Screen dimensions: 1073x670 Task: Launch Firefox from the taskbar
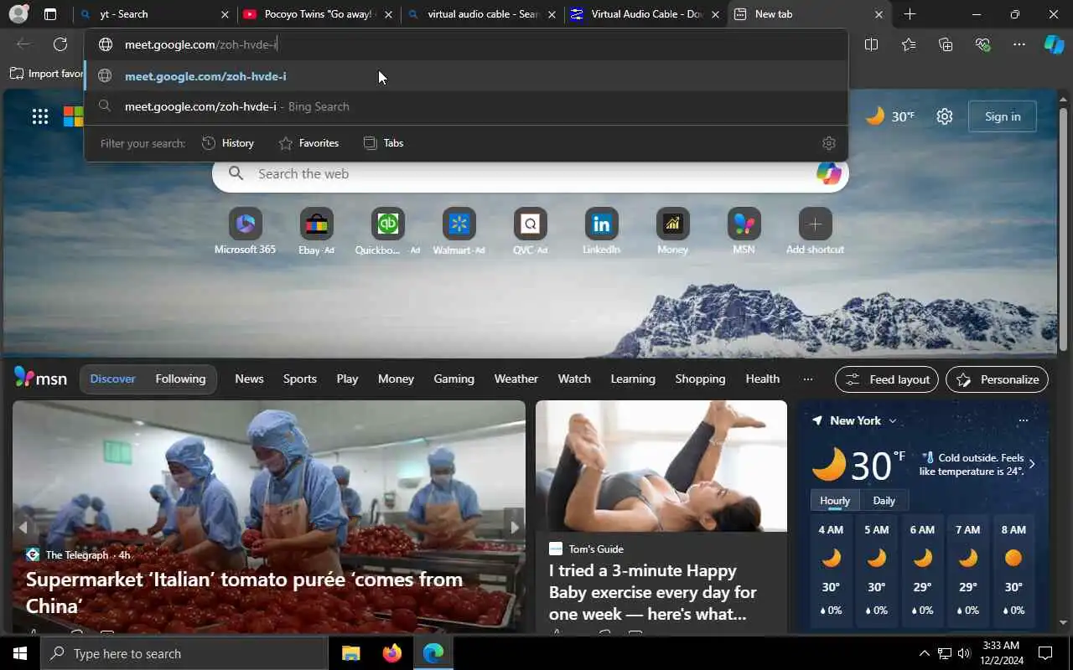pyautogui.click(x=391, y=653)
